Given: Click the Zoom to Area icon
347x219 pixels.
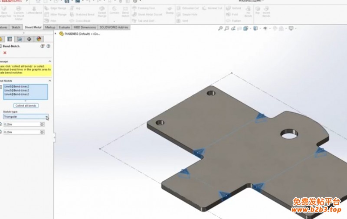Looking at the screenshot, I should 226,28.
